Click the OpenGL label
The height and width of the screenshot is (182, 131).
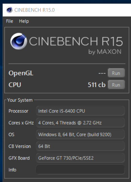(x=21, y=73)
